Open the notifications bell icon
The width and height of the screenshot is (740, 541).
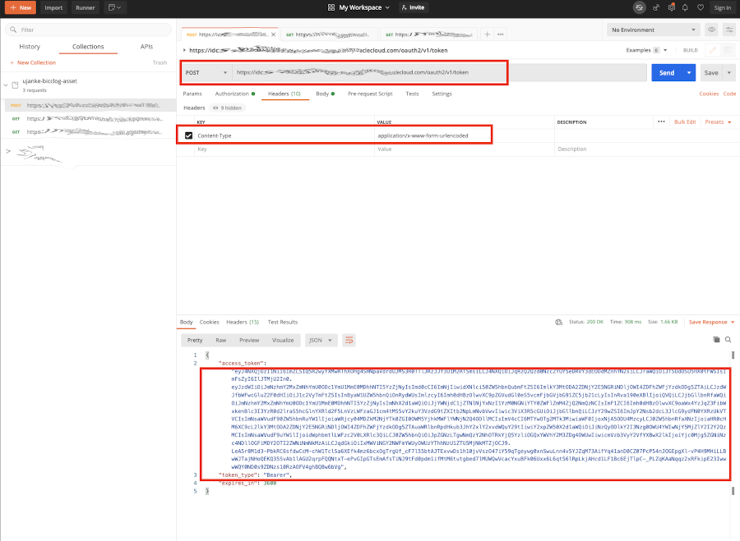point(685,7)
